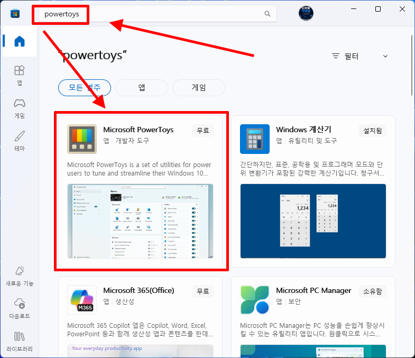Click the search magnifier icon
The width and height of the screenshot is (415, 358).
click(x=268, y=14)
